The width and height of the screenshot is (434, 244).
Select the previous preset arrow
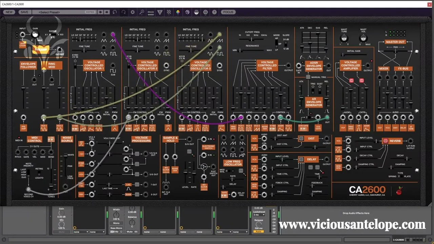pyautogui.click(x=100, y=12)
